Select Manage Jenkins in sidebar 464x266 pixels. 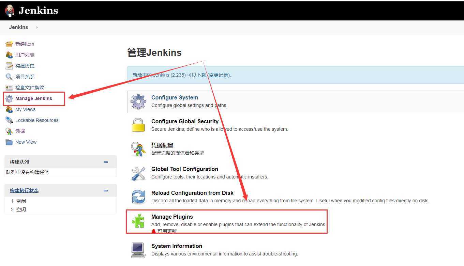(34, 98)
